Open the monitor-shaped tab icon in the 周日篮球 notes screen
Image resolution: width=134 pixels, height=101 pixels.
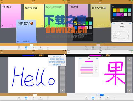(x=19, y=48)
